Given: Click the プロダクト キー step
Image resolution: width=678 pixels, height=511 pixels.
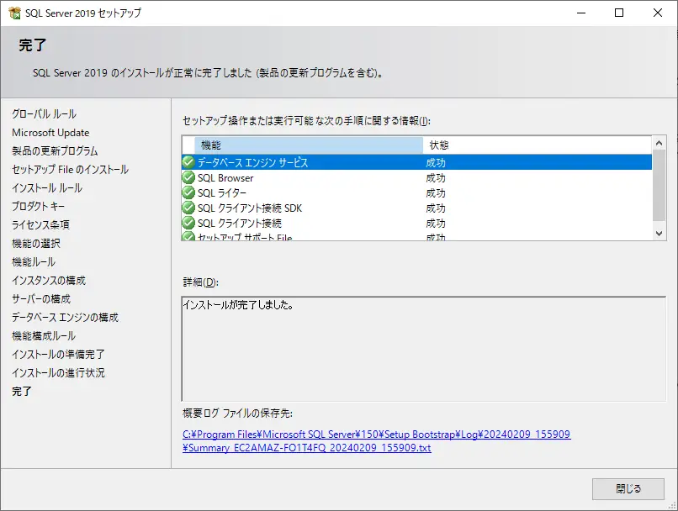Looking at the screenshot, I should tap(38, 207).
